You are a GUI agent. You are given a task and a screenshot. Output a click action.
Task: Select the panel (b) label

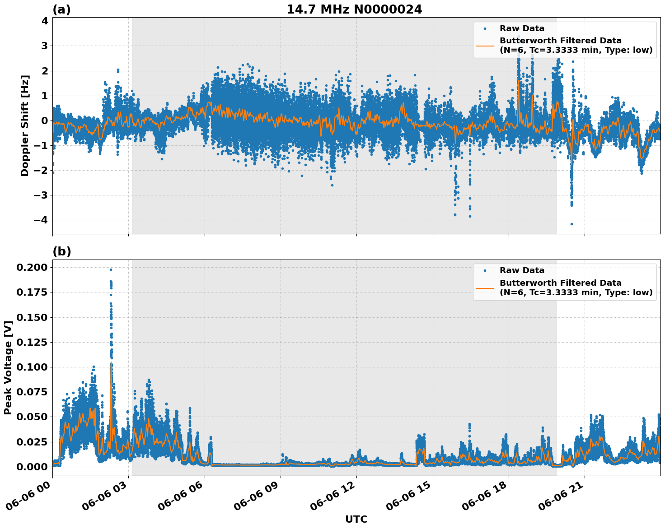[62, 251]
